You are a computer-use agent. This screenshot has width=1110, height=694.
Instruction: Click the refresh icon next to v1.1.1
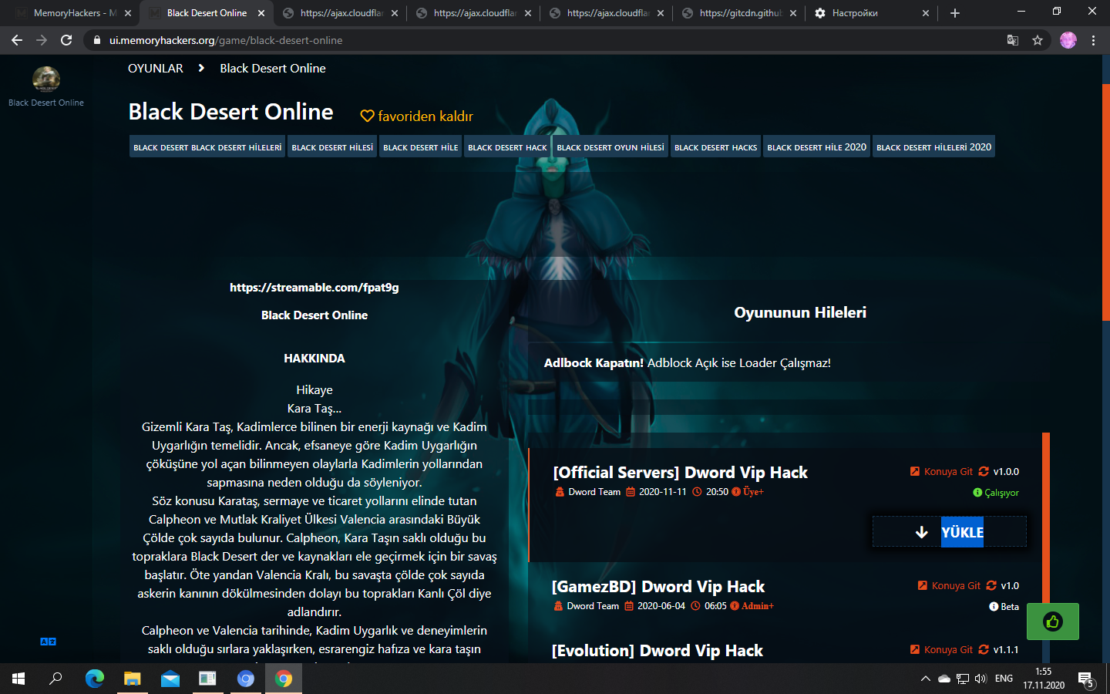pyautogui.click(x=984, y=649)
